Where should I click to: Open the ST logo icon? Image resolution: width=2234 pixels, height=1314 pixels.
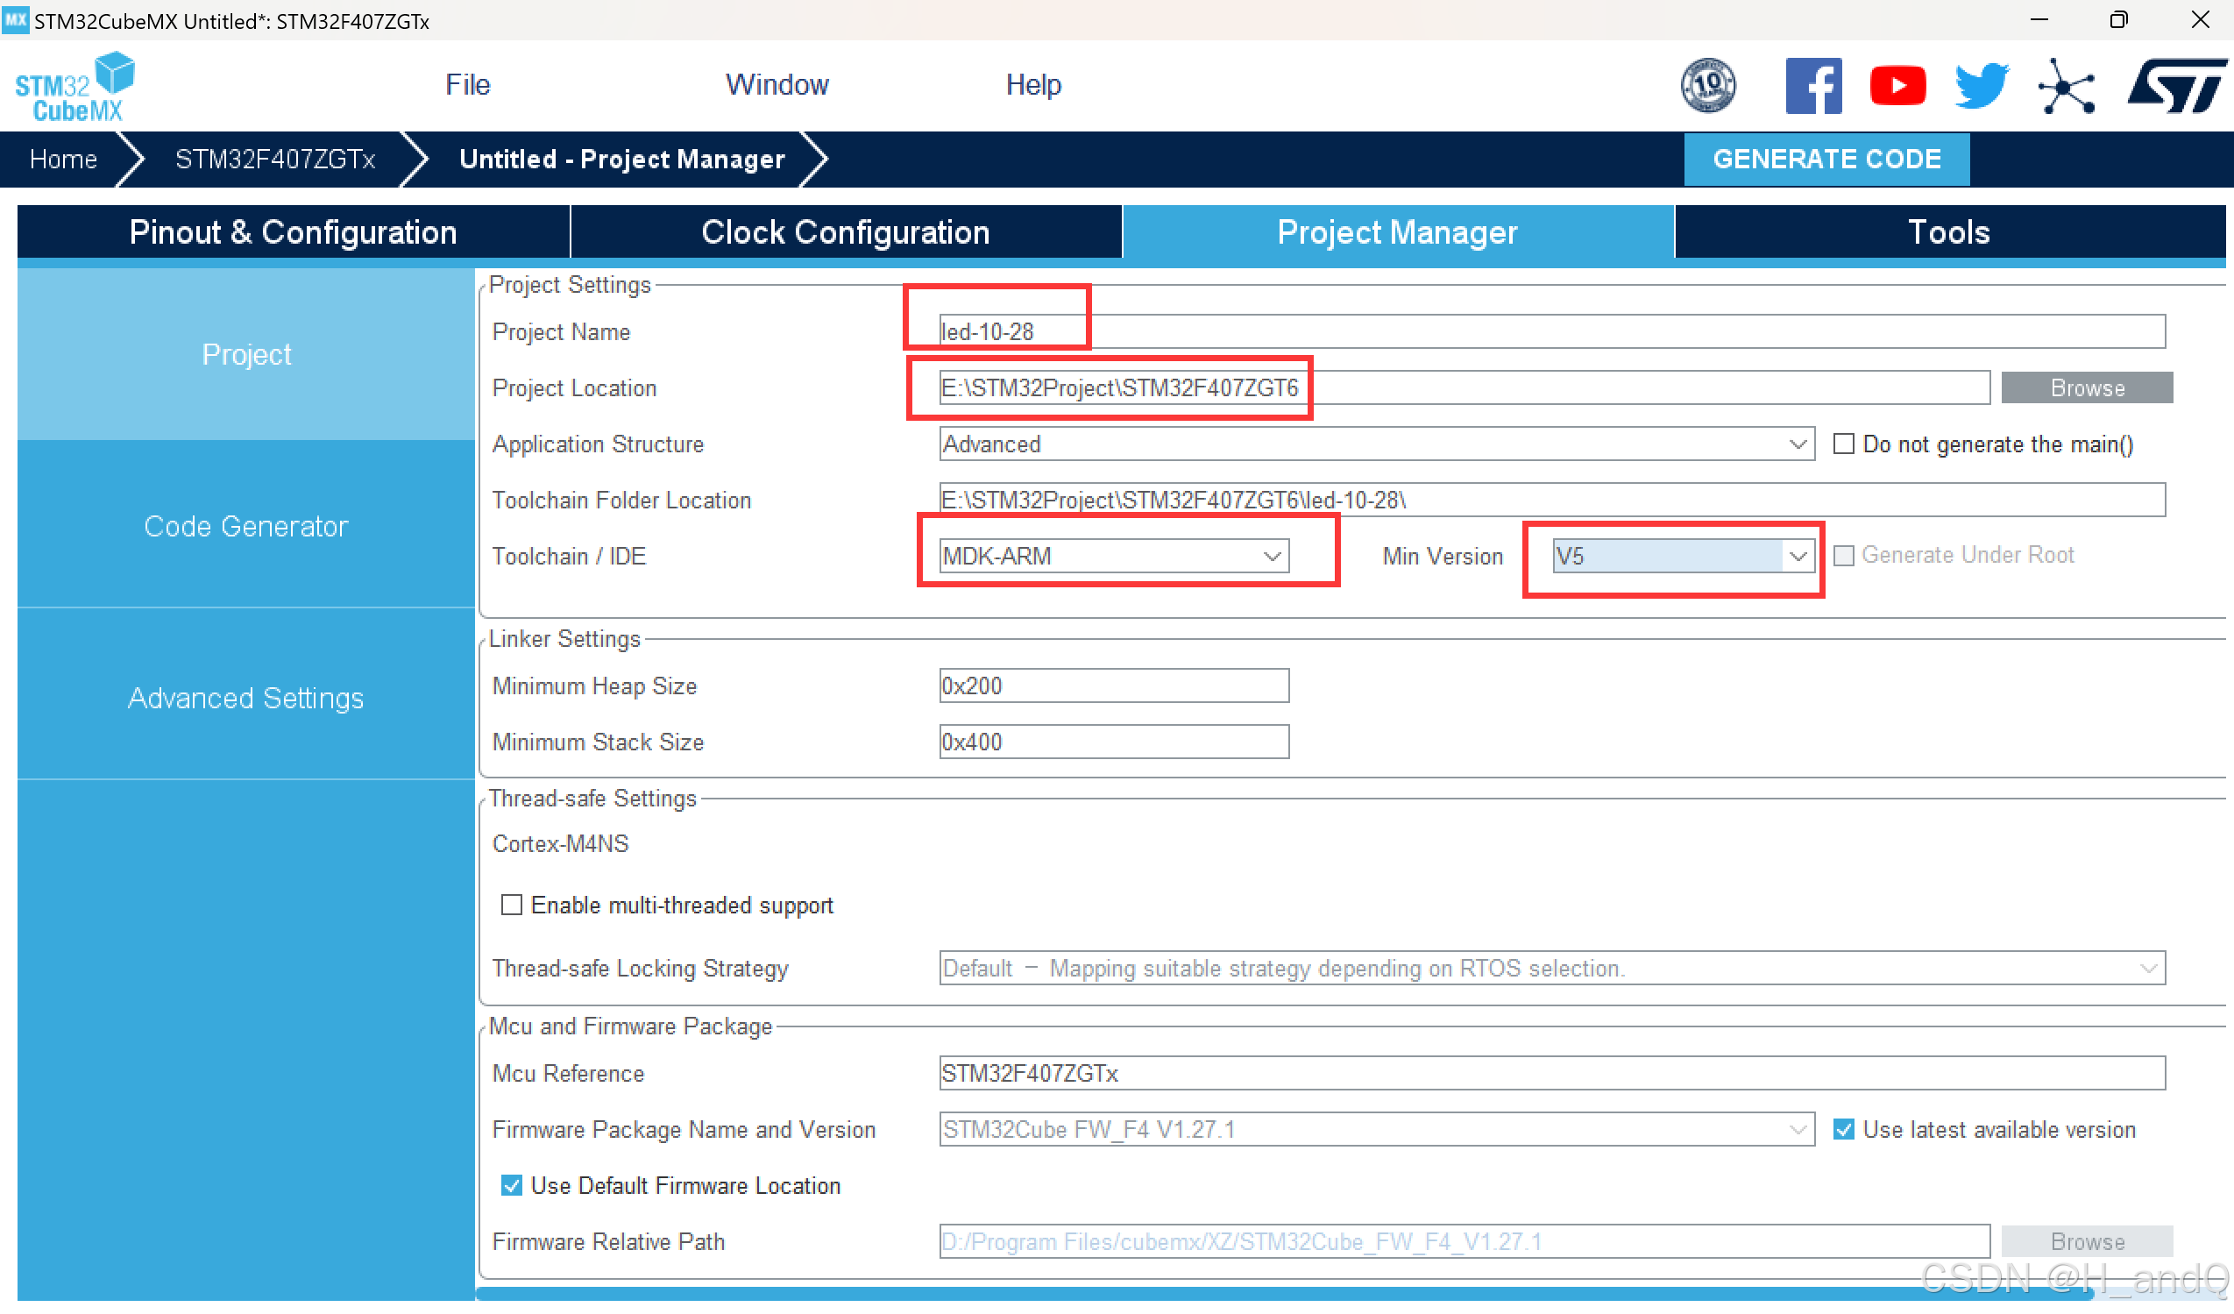pyautogui.click(x=2175, y=86)
